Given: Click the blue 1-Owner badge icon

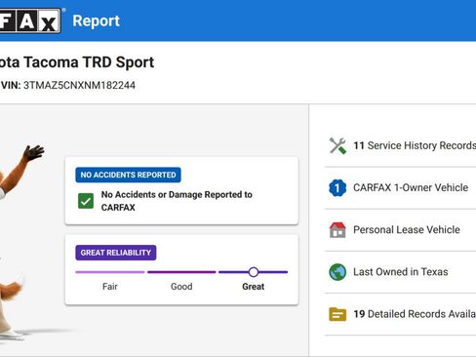Looking at the screenshot, I should click(x=337, y=188).
